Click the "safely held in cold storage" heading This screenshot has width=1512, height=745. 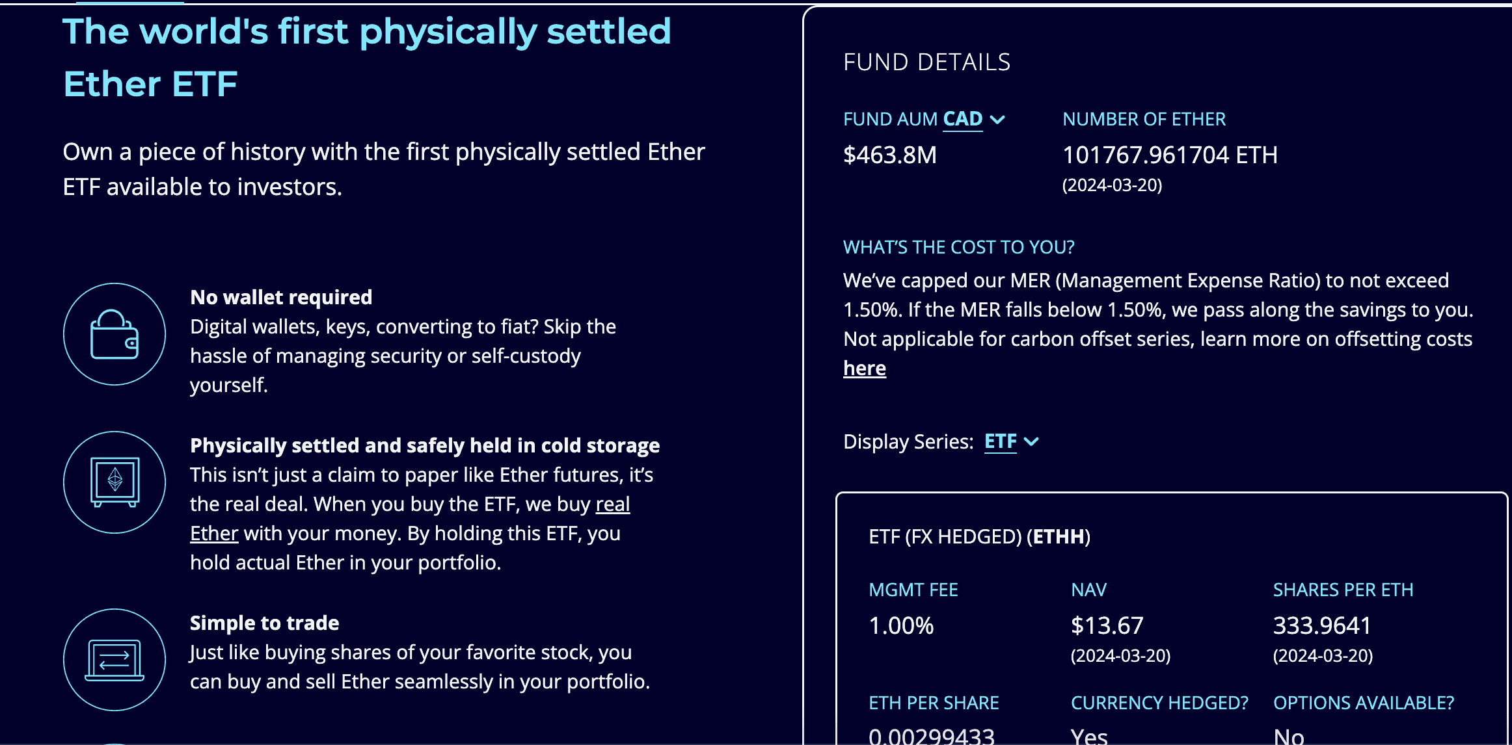tap(424, 445)
